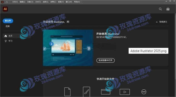Screen dimensions: 176x97
Task: Open the 编辑(E) menu
Action: coord(22,2)
